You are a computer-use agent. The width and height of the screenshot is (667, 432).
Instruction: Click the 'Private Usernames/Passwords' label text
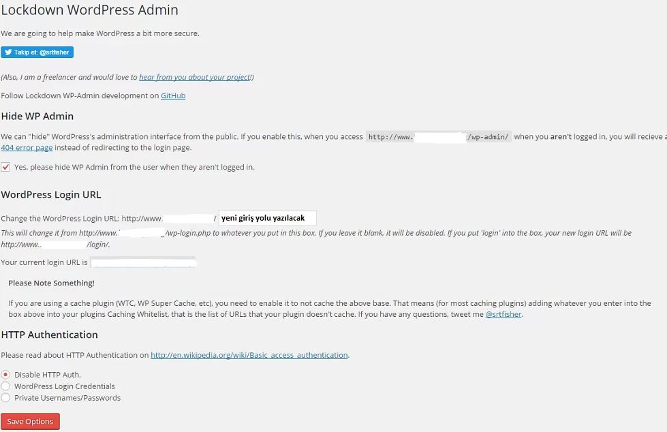67,398
